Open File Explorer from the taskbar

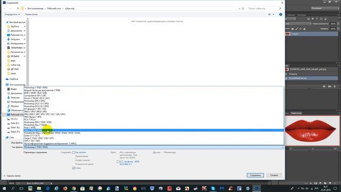tap(39, 188)
